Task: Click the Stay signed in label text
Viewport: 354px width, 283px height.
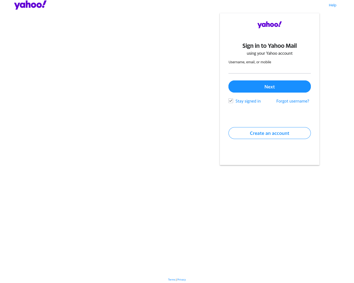Action: [x=248, y=101]
